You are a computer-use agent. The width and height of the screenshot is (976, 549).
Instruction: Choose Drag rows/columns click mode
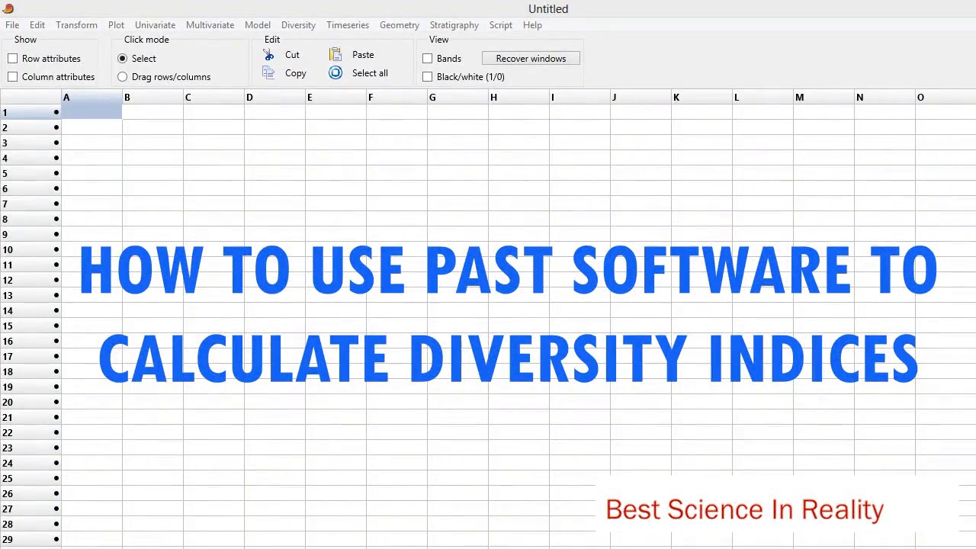[123, 77]
